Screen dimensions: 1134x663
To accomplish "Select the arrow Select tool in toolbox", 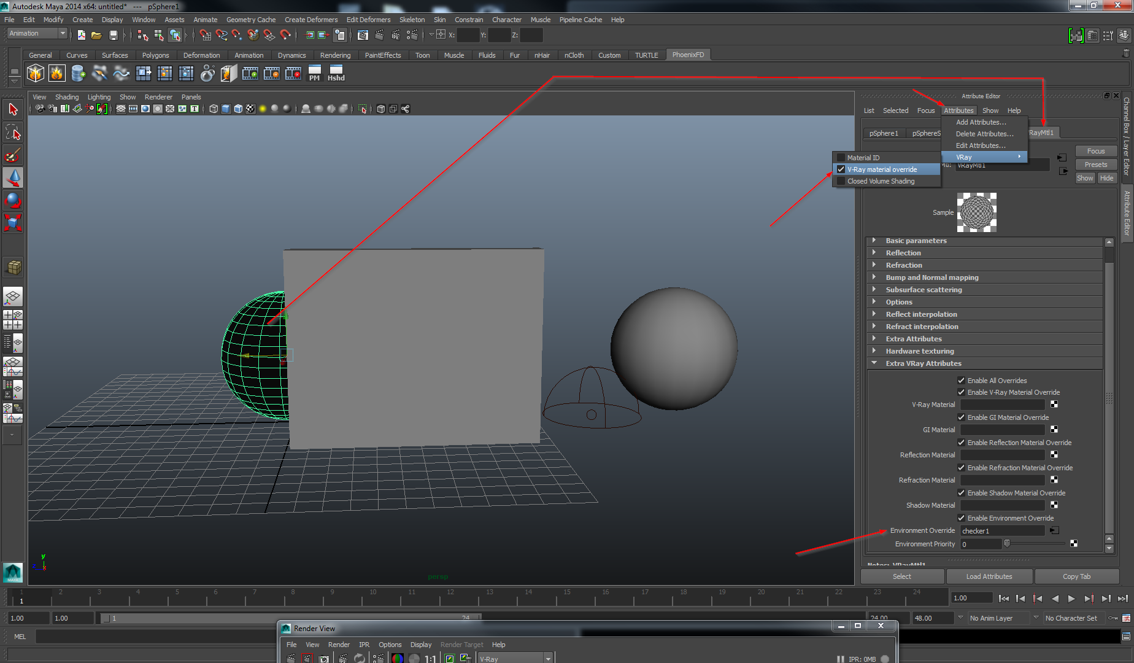I will (13, 109).
